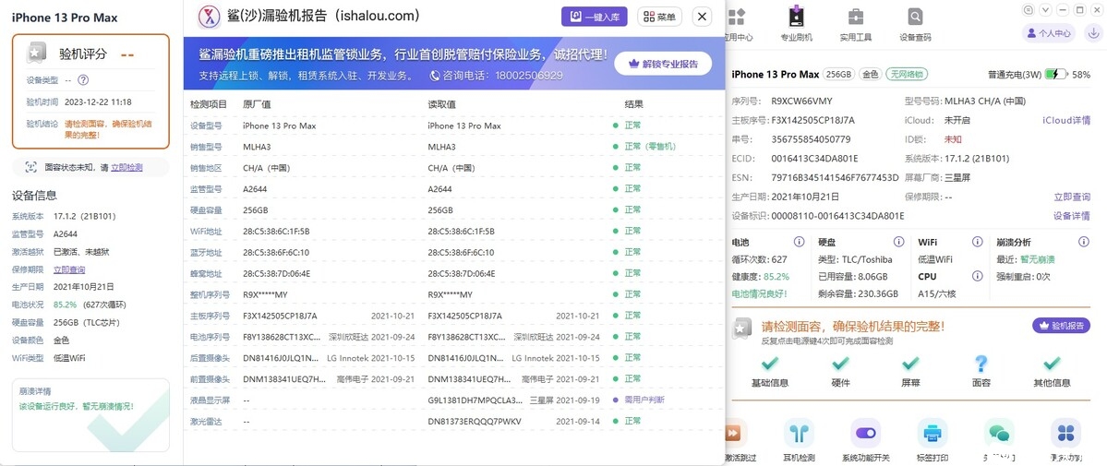Click the 金色 color tag

871,74
